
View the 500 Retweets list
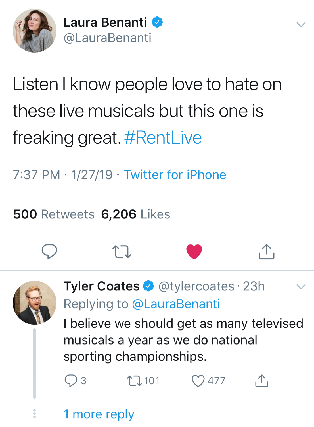tap(54, 214)
